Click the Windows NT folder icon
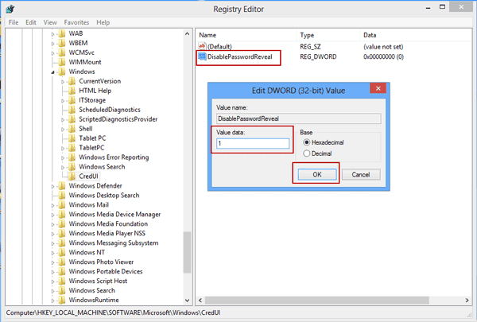477x322 pixels. click(x=62, y=252)
